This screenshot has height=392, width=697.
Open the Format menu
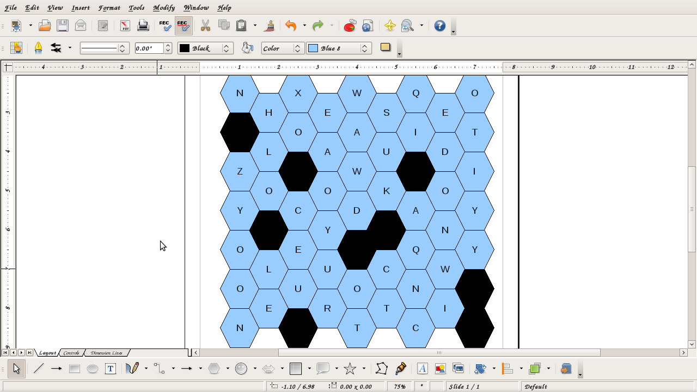click(109, 8)
